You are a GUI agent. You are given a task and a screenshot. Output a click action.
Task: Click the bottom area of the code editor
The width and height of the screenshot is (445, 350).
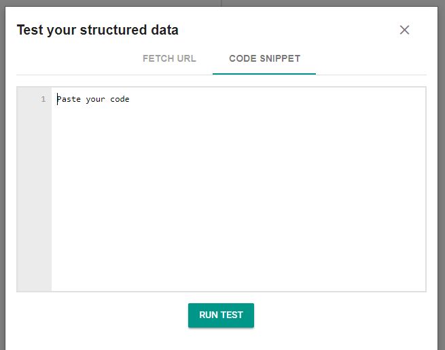(x=238, y=277)
